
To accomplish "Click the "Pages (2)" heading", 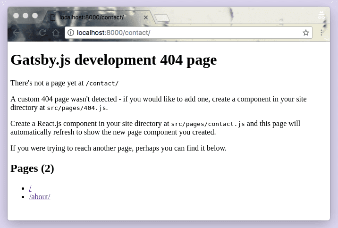I will coord(32,169).
